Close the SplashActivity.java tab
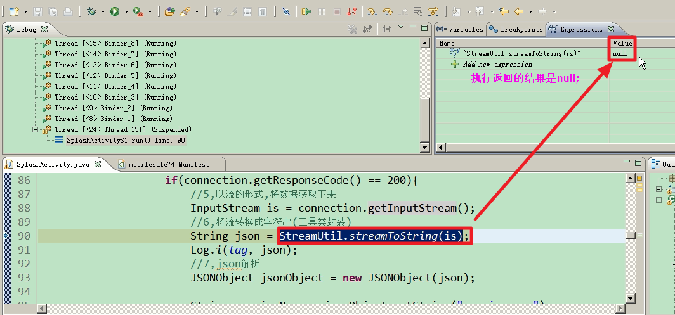Viewport: 675px width, 315px height. (x=98, y=164)
